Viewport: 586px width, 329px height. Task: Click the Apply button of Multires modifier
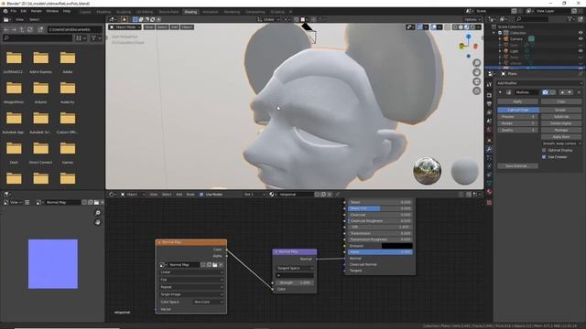[x=517, y=101]
